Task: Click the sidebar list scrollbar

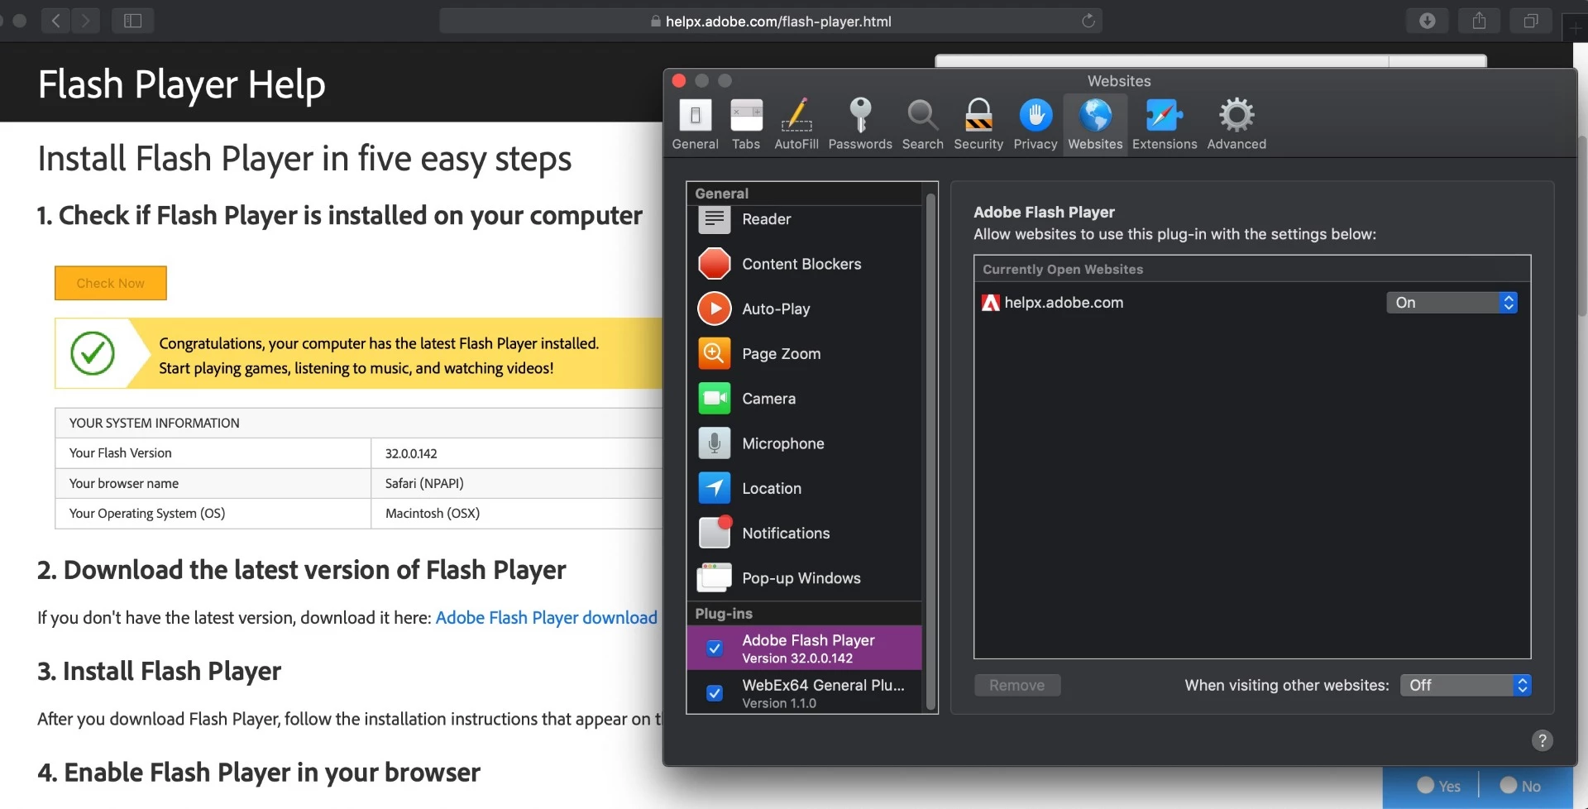Action: click(x=930, y=451)
